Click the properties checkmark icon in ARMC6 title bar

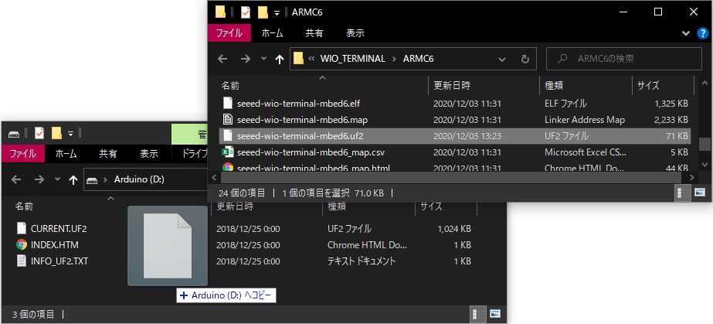[246, 12]
